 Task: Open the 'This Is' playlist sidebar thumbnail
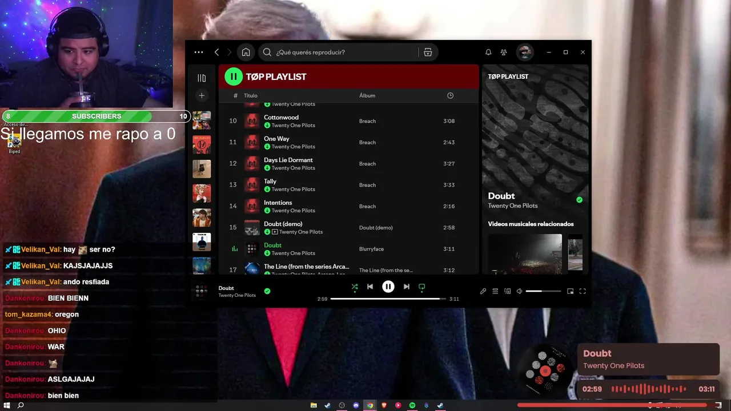[202, 241]
